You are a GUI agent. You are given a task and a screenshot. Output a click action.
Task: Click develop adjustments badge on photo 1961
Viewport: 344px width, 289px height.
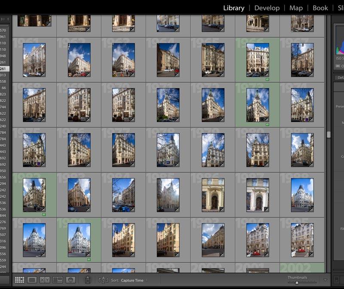[x=43, y=75]
